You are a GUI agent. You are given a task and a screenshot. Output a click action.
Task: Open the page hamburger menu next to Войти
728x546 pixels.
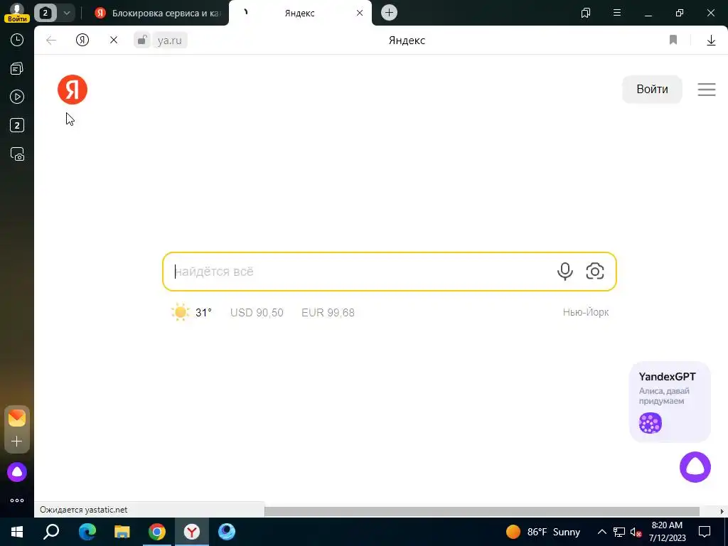[706, 89]
